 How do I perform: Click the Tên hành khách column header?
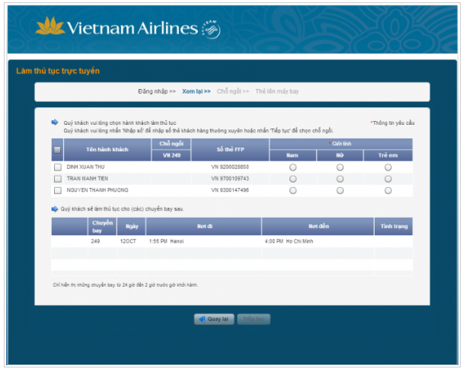pyautogui.click(x=107, y=150)
